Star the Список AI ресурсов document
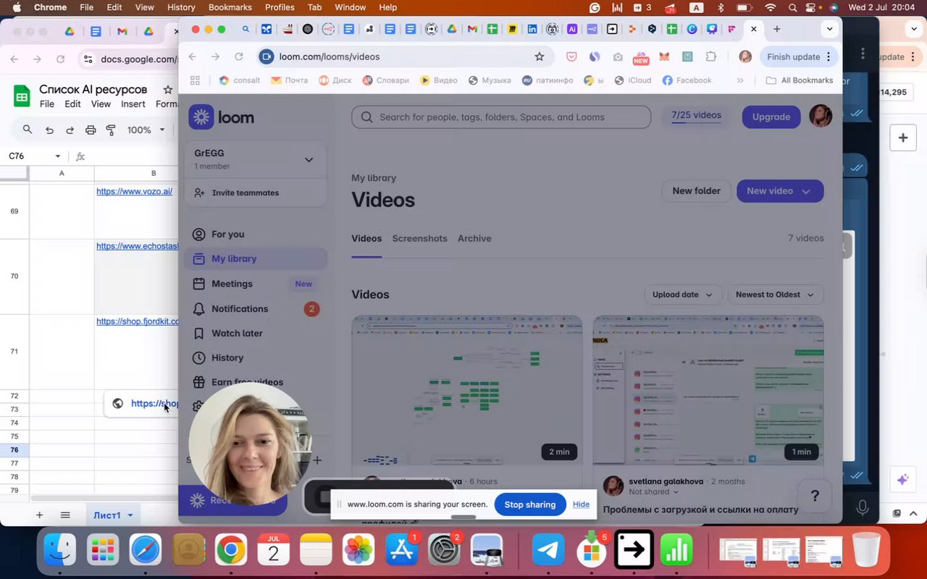Image resolution: width=927 pixels, height=579 pixels. (168, 90)
